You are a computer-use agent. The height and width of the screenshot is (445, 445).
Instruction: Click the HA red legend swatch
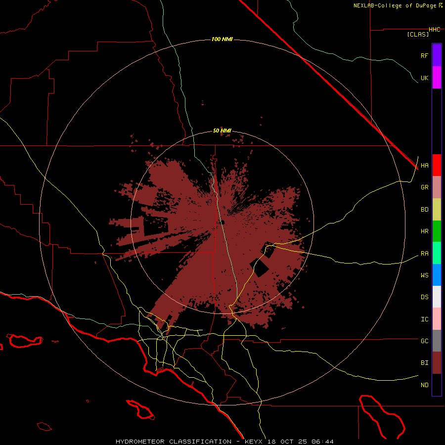437,165
